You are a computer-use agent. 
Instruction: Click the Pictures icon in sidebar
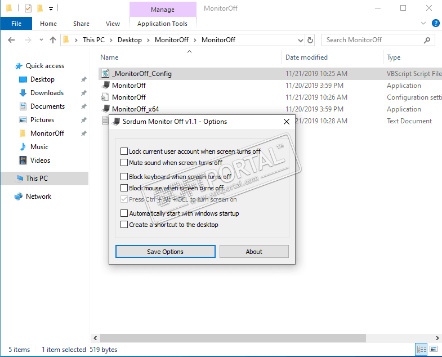(x=23, y=120)
